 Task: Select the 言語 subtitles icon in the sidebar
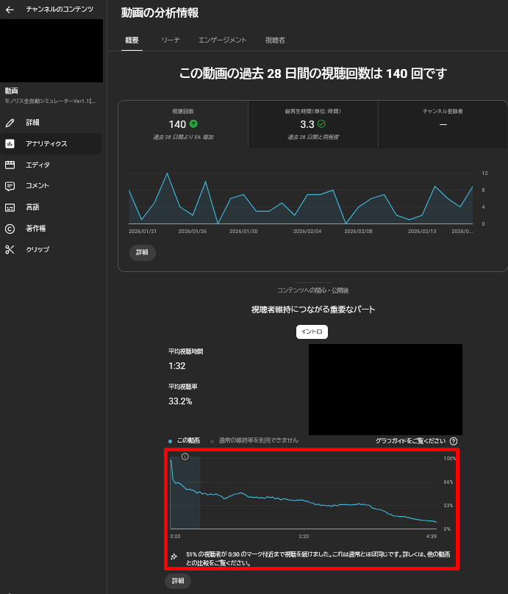(x=10, y=207)
